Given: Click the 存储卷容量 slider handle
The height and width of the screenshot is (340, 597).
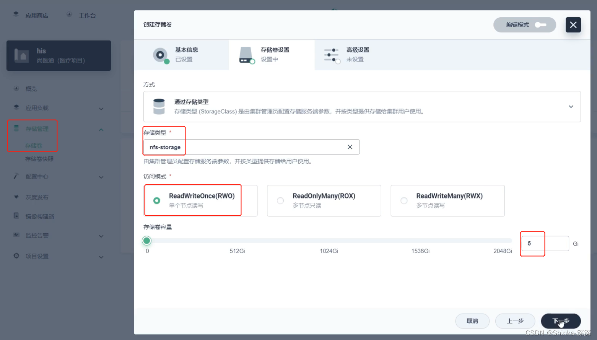Looking at the screenshot, I should (146, 241).
